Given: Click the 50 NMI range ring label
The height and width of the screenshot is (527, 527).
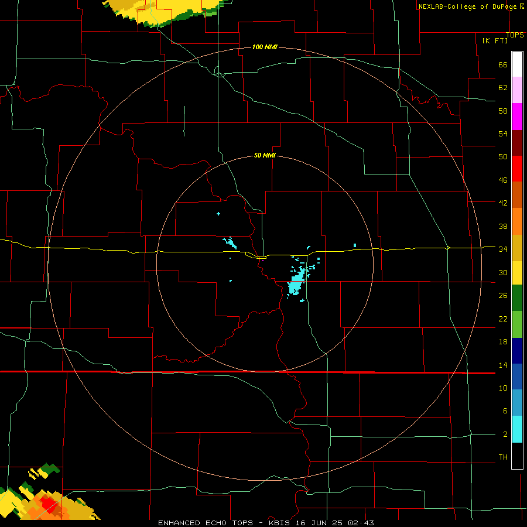Looking at the screenshot, I should 265,155.
